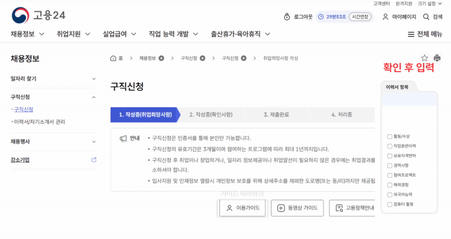Click the 고용24 logo icon
451x239 pixels.
coord(20,16)
